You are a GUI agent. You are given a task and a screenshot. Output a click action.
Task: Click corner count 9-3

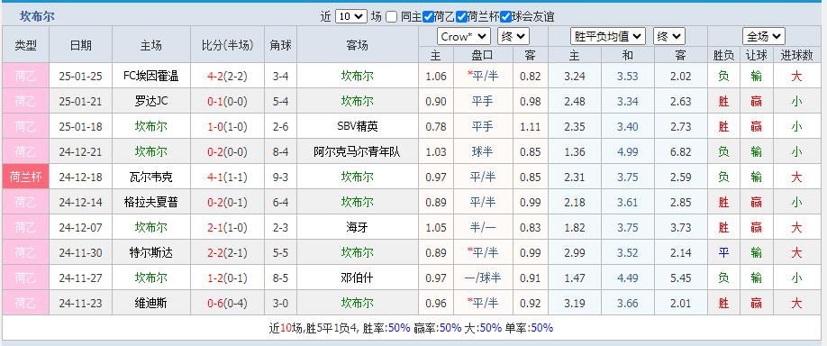[x=280, y=178]
